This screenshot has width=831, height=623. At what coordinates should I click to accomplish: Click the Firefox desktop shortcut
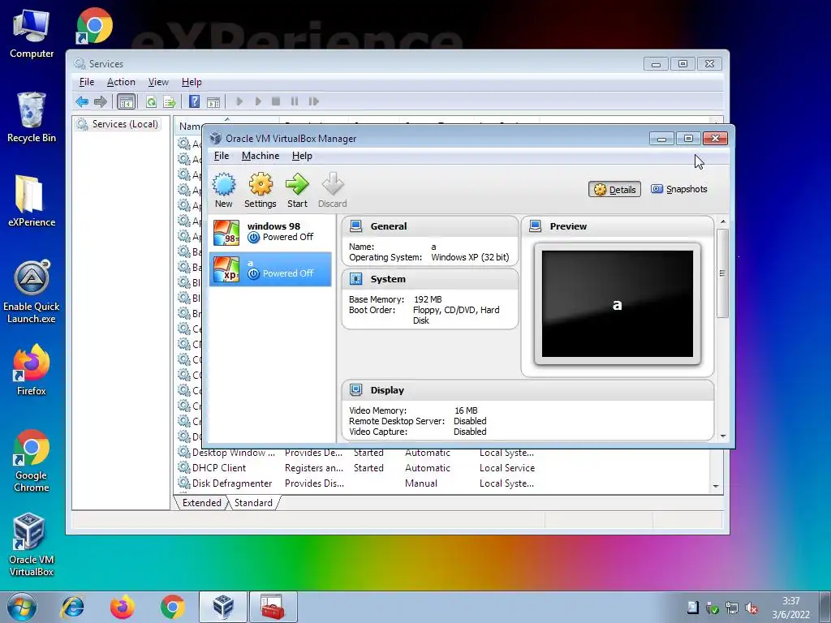coord(32,370)
